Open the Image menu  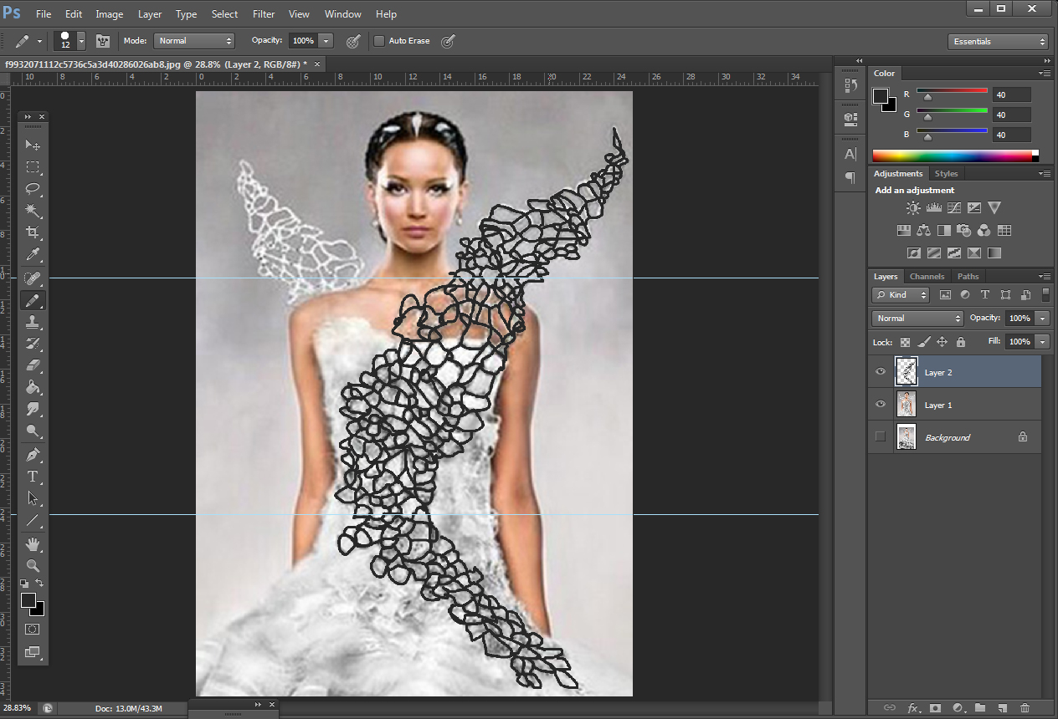point(109,14)
